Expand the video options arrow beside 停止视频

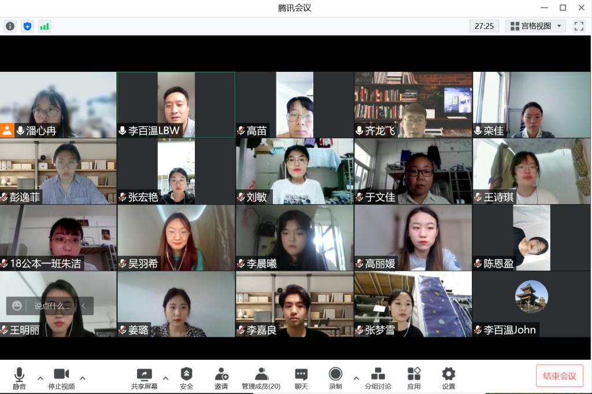click(83, 378)
